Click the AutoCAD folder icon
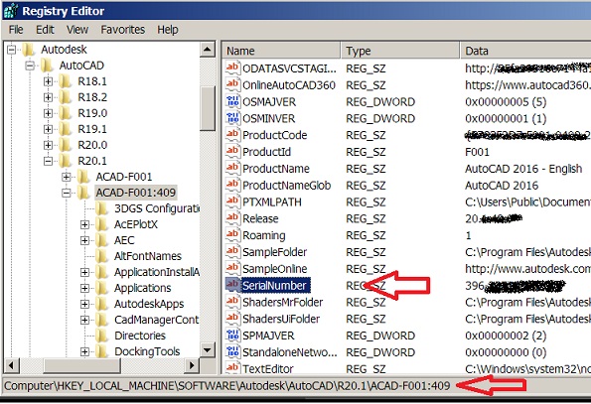The width and height of the screenshot is (591, 404). coord(47,66)
